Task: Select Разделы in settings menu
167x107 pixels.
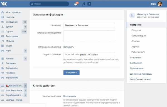Action: 136,30
